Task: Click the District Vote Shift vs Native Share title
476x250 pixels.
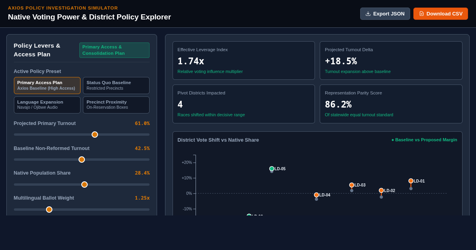Action: (x=218, y=140)
